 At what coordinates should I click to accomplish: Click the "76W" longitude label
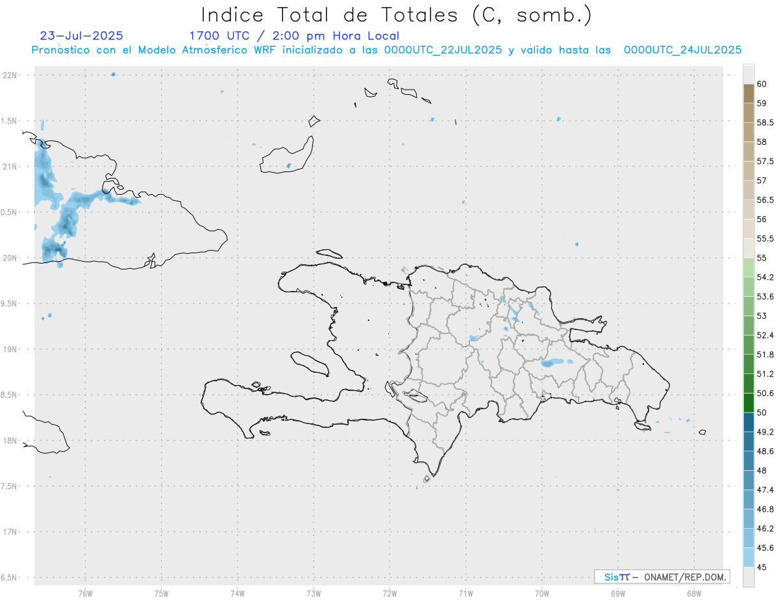click(x=85, y=594)
